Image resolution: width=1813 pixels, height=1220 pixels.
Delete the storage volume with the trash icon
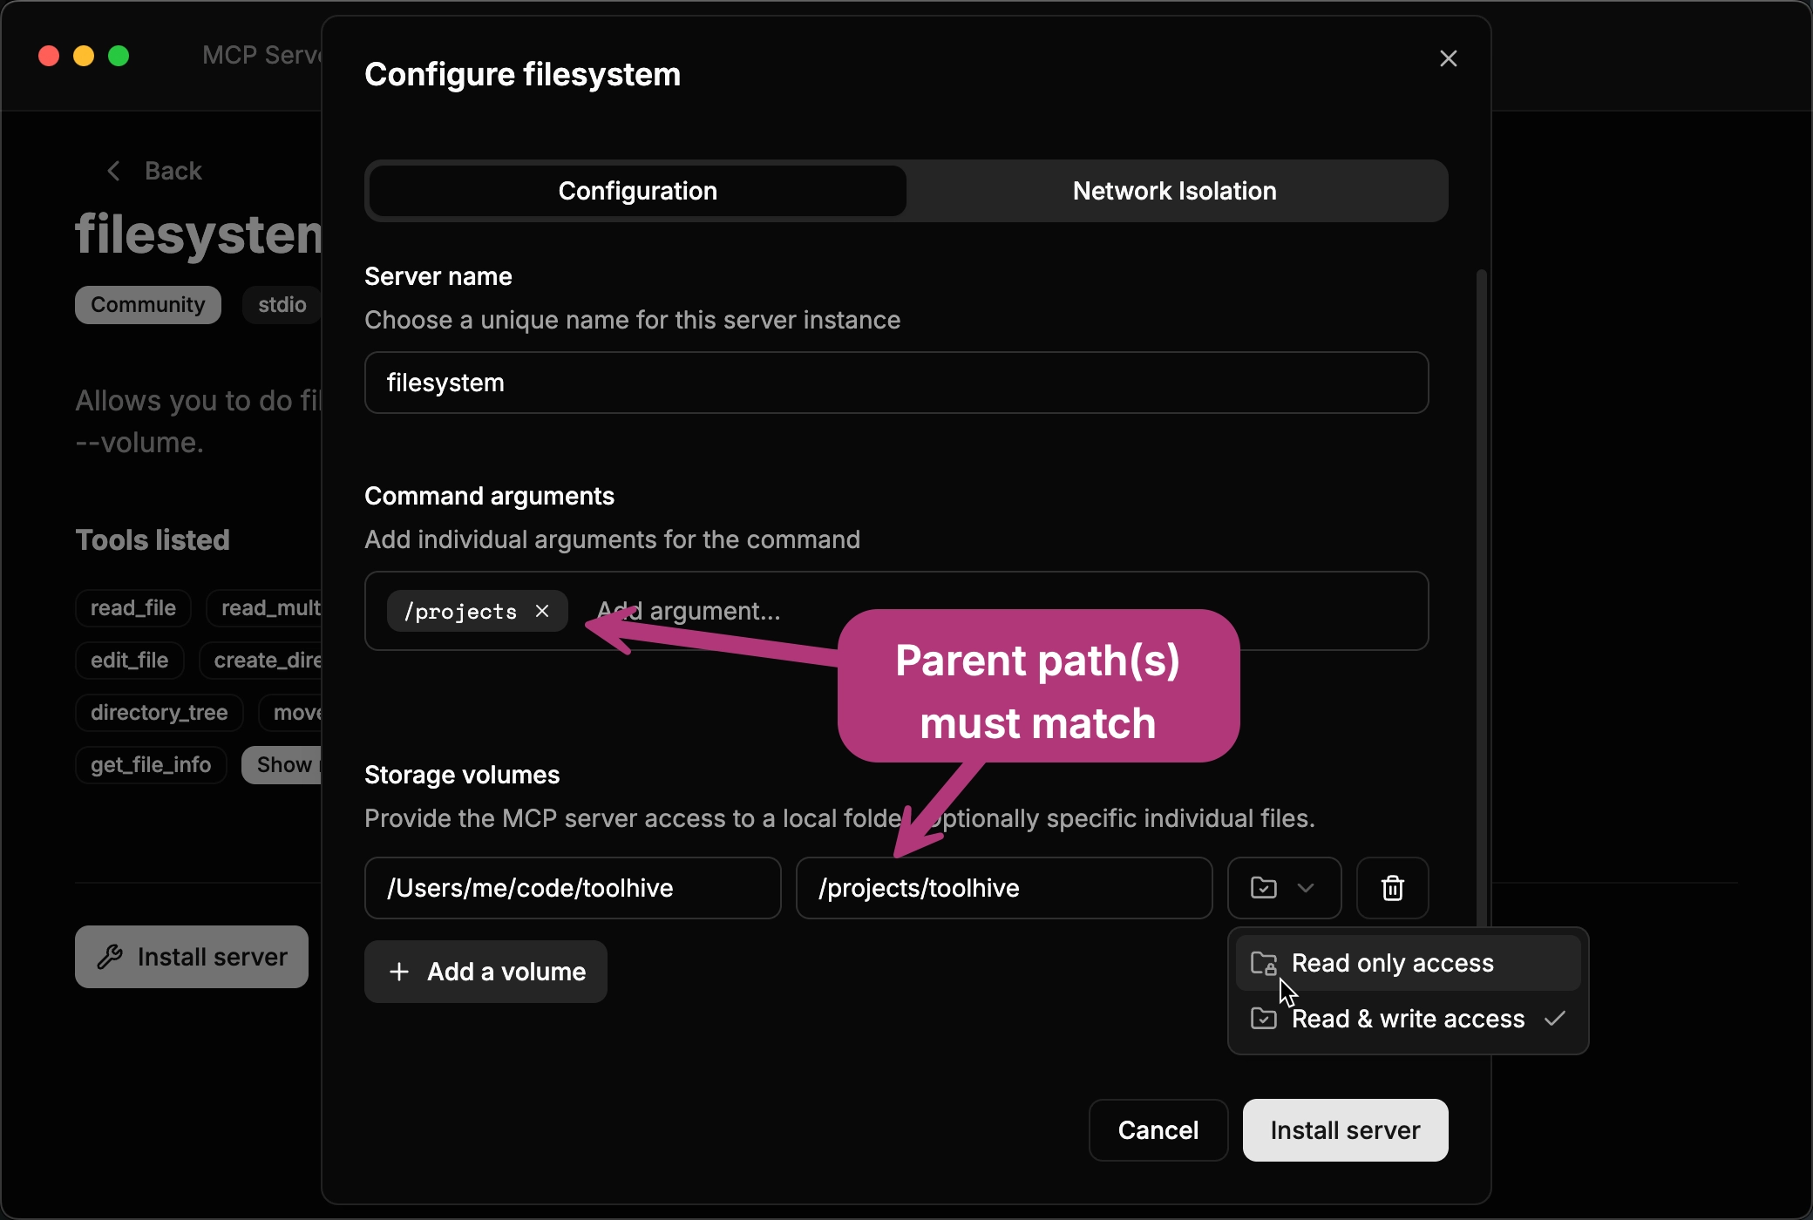(x=1391, y=887)
